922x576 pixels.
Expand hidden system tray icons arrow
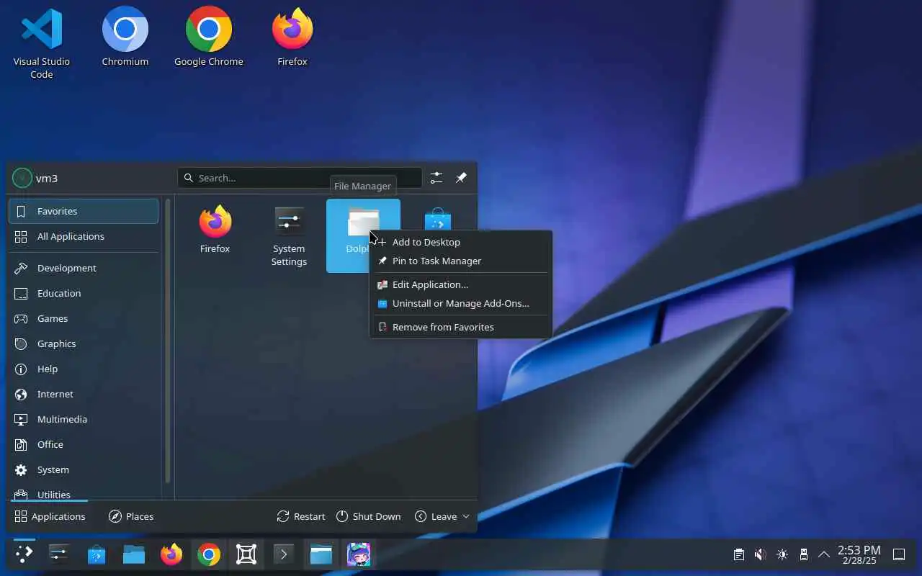tap(824, 554)
